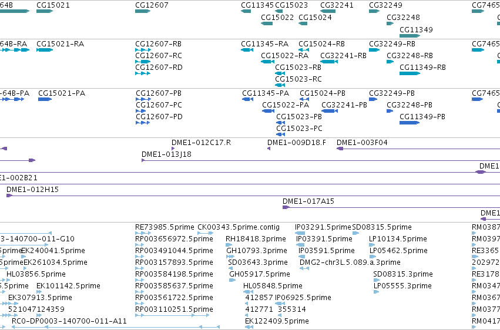Open the CG11345-PA protein feature

[248, 99]
